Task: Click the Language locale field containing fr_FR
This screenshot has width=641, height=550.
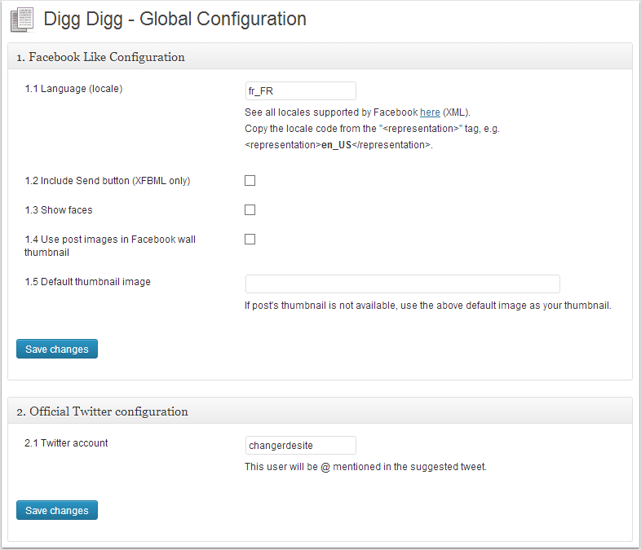Action: point(300,90)
